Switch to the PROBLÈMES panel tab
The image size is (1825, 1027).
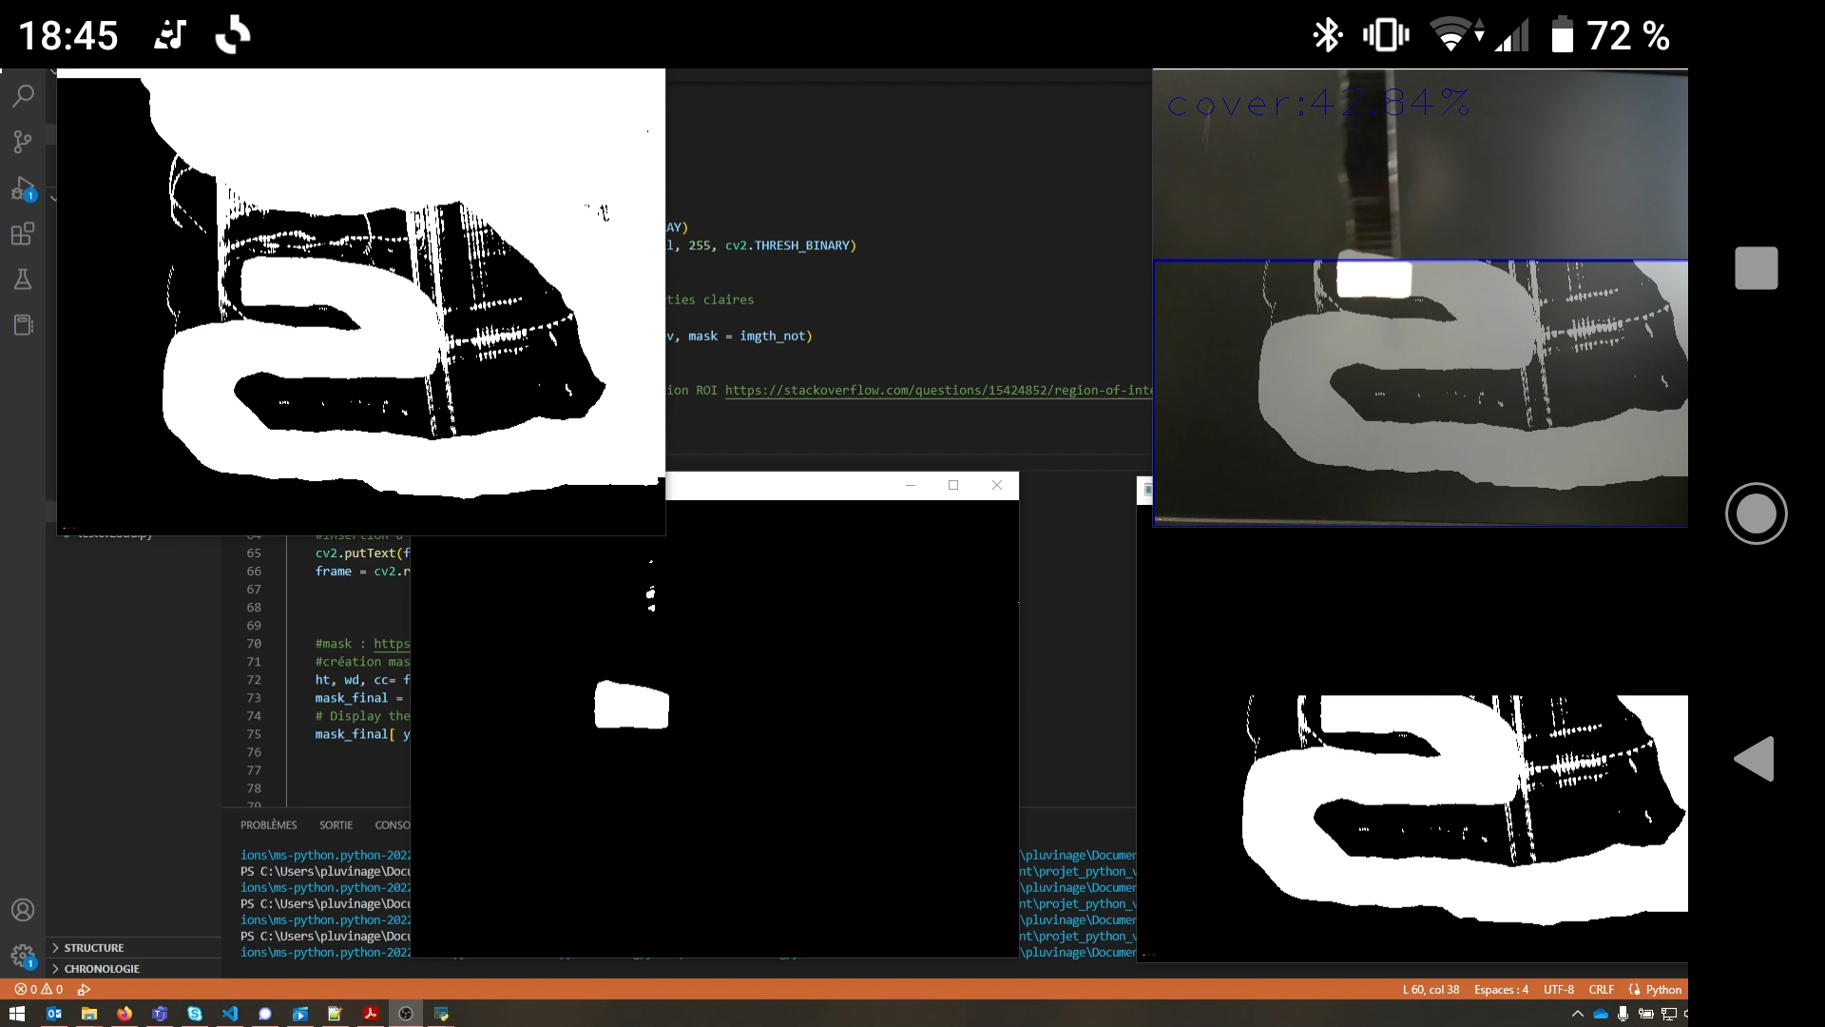[268, 825]
